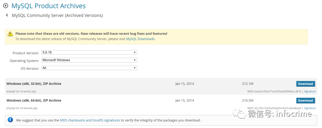
Task: Click Windows (x86, 32-bit), ZIP Archive title
Action: click(34, 84)
